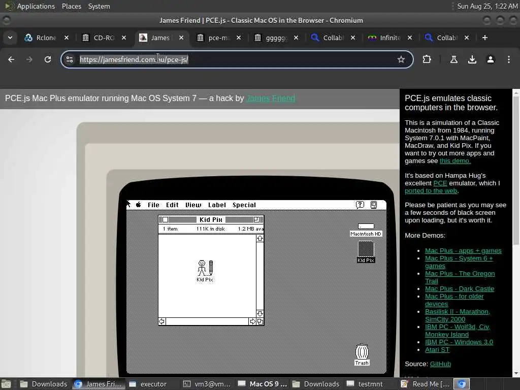Click Kid Pix window scroll right arrow
Image resolution: width=520 pixels, height=390 pixels.
(x=252, y=321)
